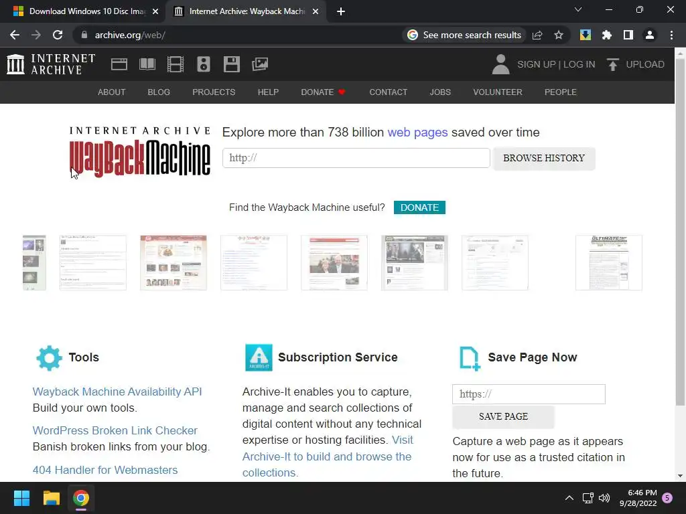The width and height of the screenshot is (686, 514).
Task: Bookmark this page with the star icon
Action: coord(558,35)
